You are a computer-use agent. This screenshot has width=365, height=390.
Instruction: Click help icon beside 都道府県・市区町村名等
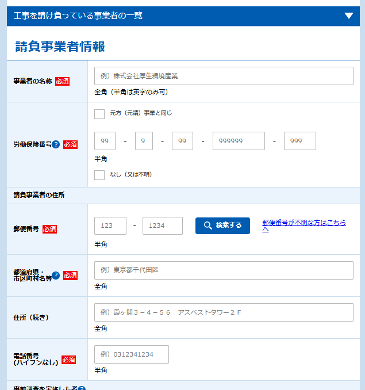(56, 276)
